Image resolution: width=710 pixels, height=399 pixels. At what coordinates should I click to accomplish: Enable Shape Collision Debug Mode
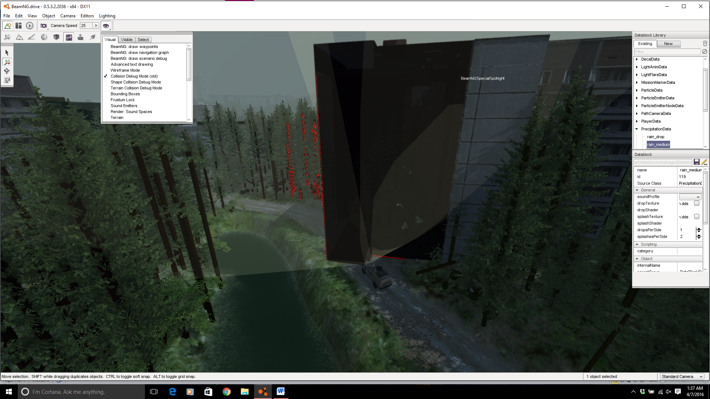coord(136,82)
